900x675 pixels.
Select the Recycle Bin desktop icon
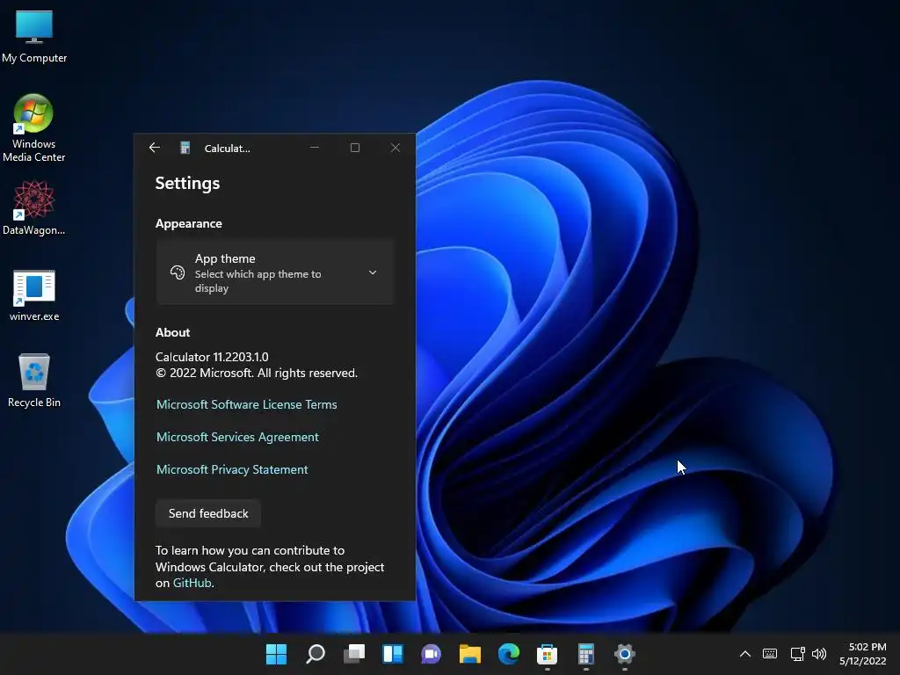[x=34, y=381]
